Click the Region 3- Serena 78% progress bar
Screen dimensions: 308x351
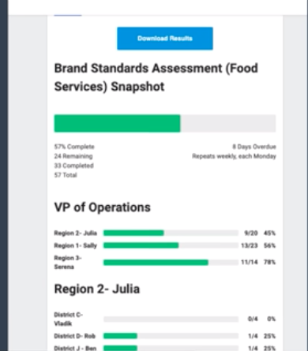[171, 263]
